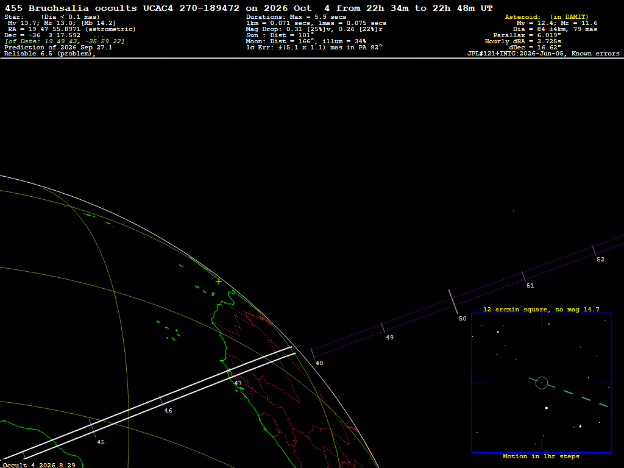Click time marker 48 at the Earth limb
This screenshot has height=468, width=624.
(319, 363)
